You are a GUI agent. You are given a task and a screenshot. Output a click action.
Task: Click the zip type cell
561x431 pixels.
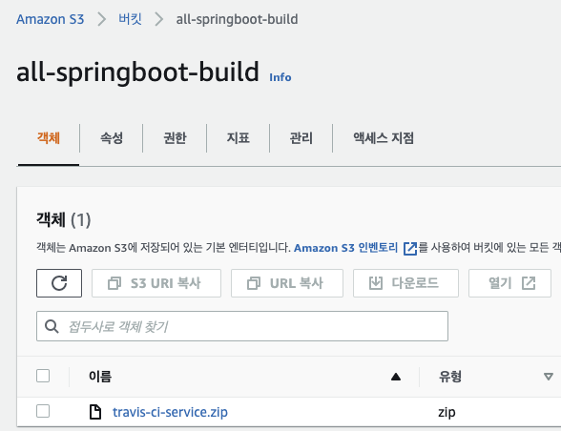click(447, 412)
